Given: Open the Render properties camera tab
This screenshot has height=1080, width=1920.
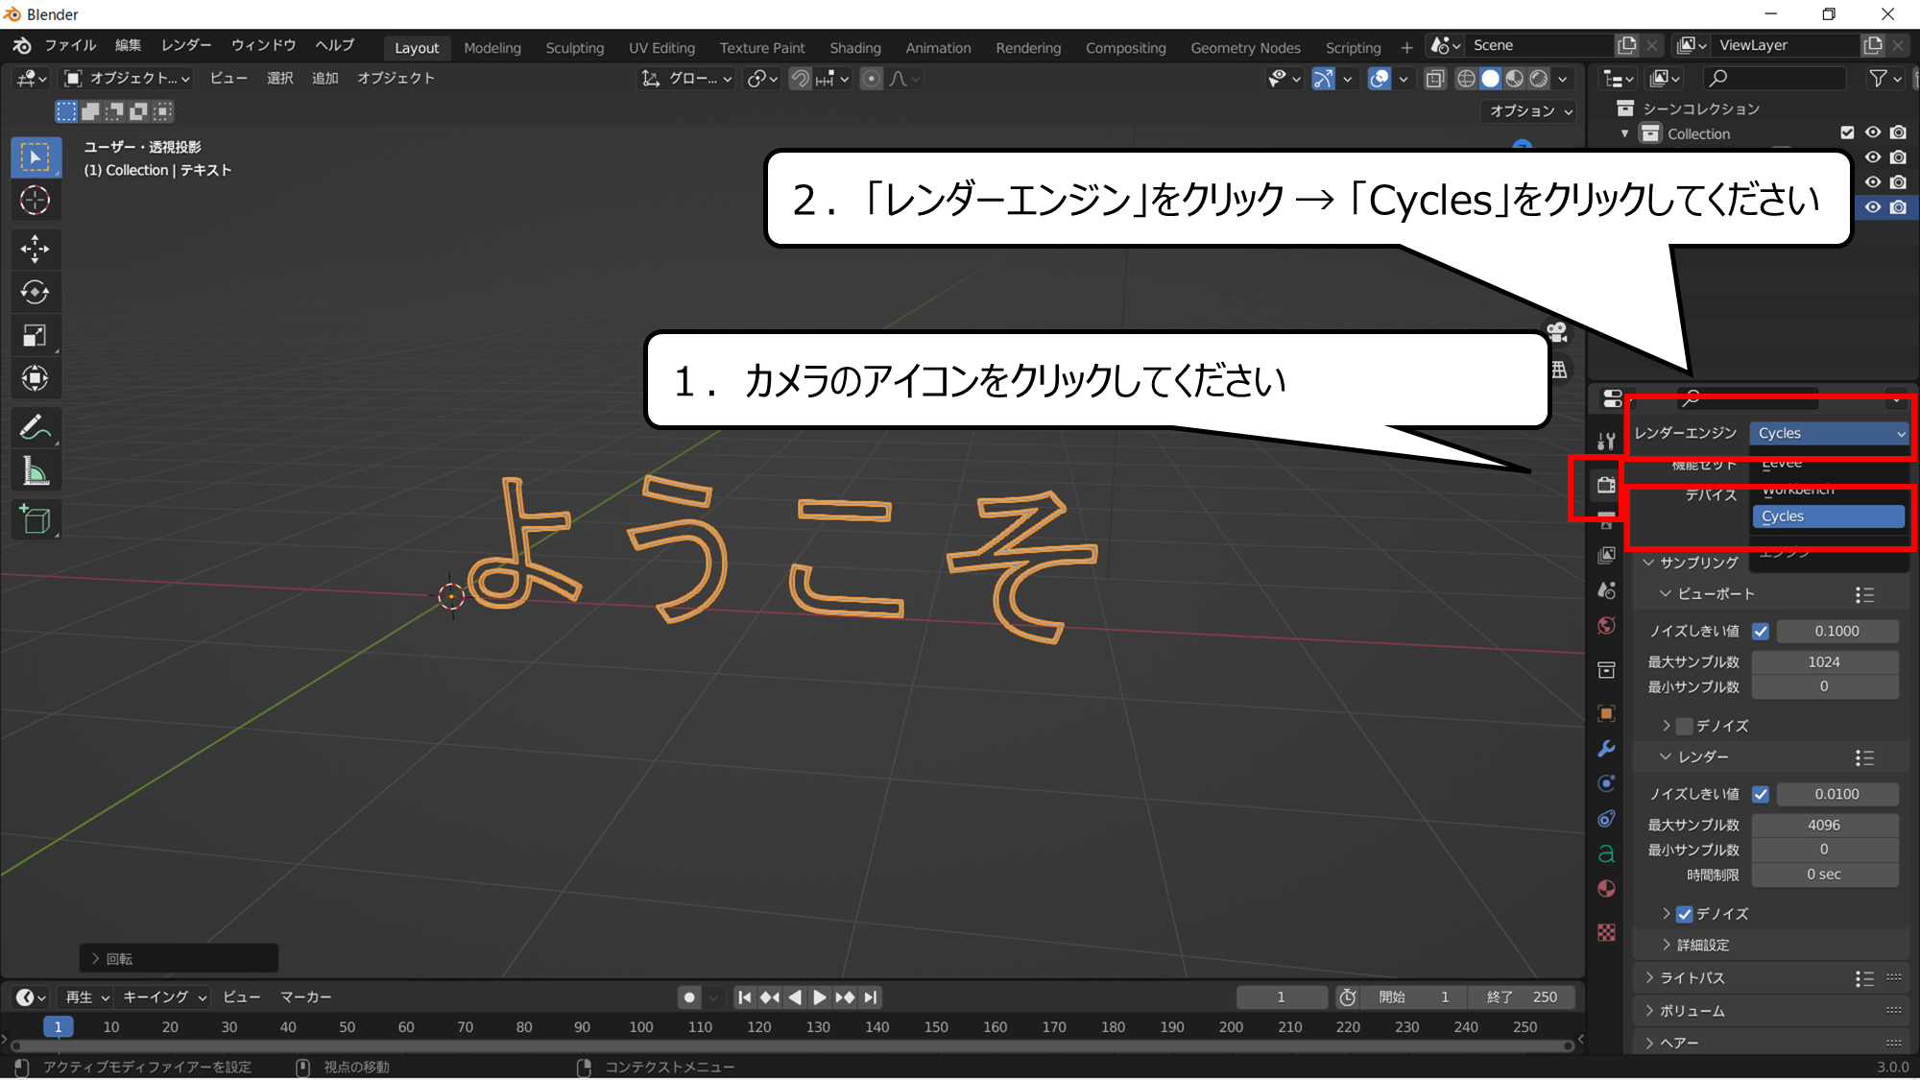Looking at the screenshot, I should click(x=1606, y=485).
